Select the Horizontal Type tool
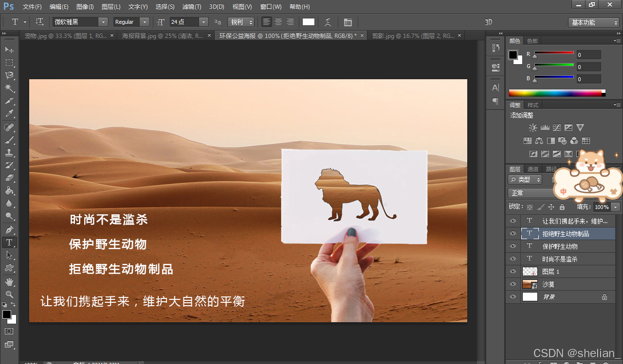 click(9, 242)
